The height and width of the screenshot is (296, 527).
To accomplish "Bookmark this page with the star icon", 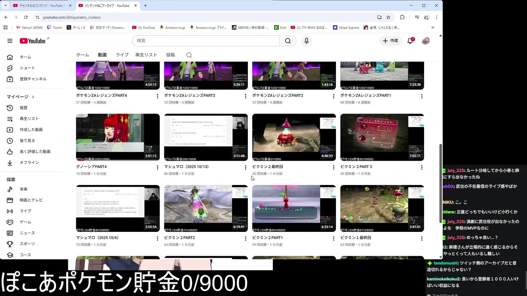I will point(388,17).
